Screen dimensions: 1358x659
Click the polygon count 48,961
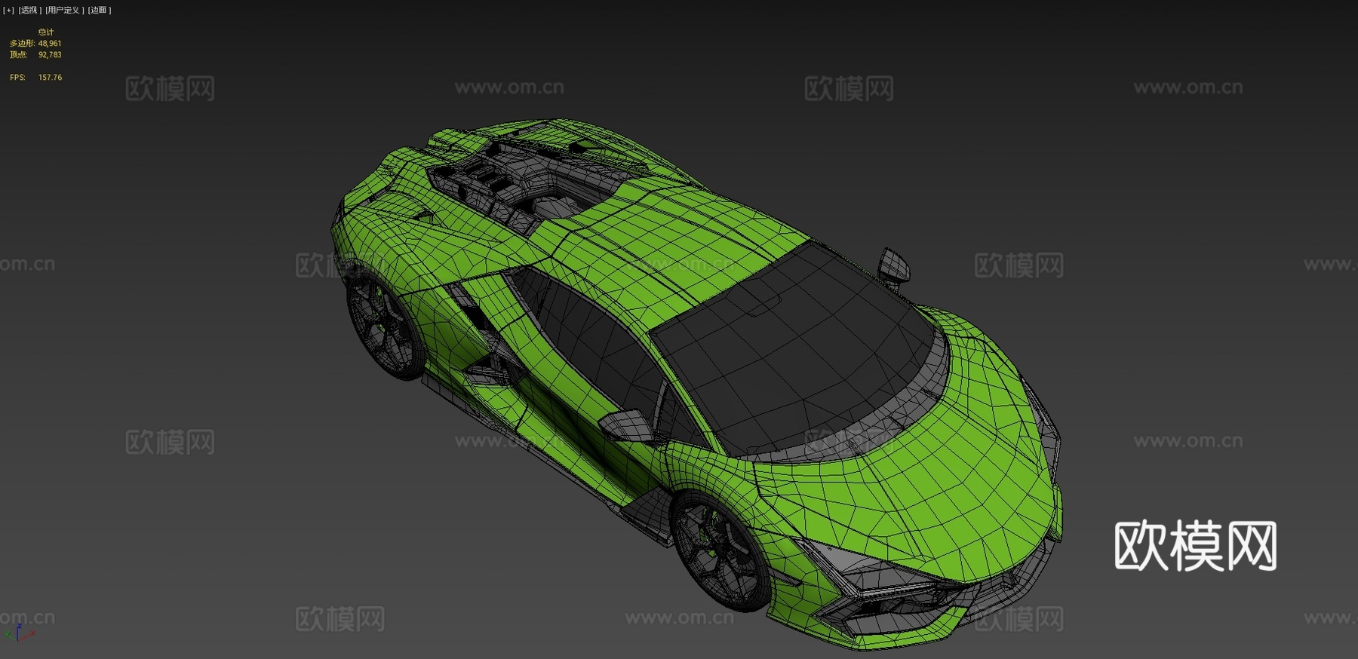point(50,44)
